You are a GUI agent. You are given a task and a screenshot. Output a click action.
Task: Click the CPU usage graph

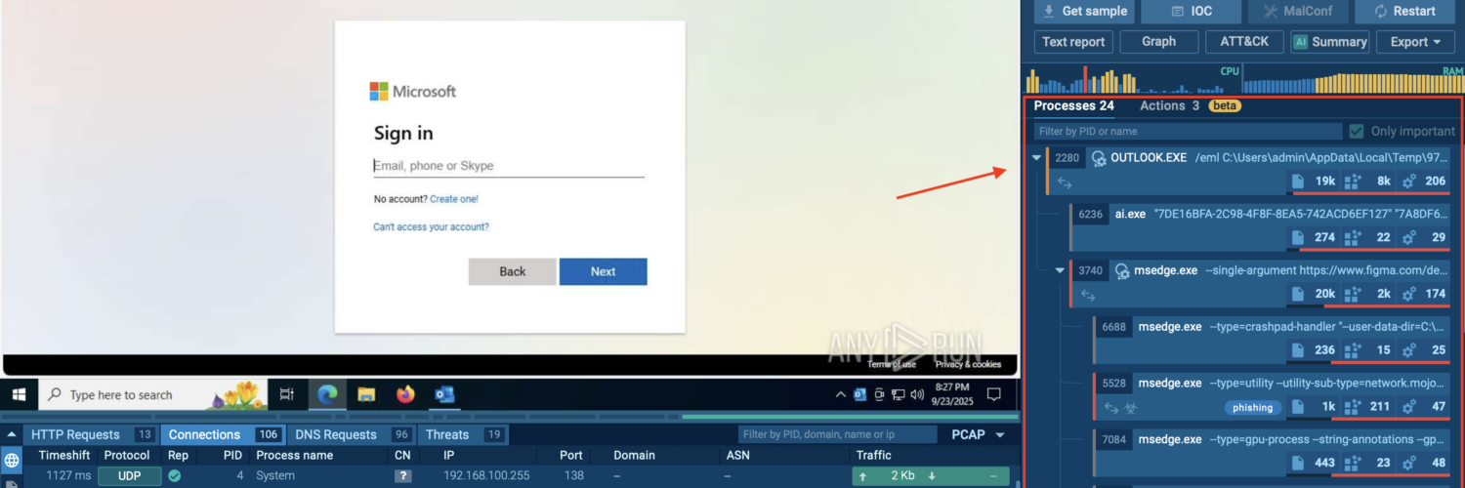tap(1131, 78)
